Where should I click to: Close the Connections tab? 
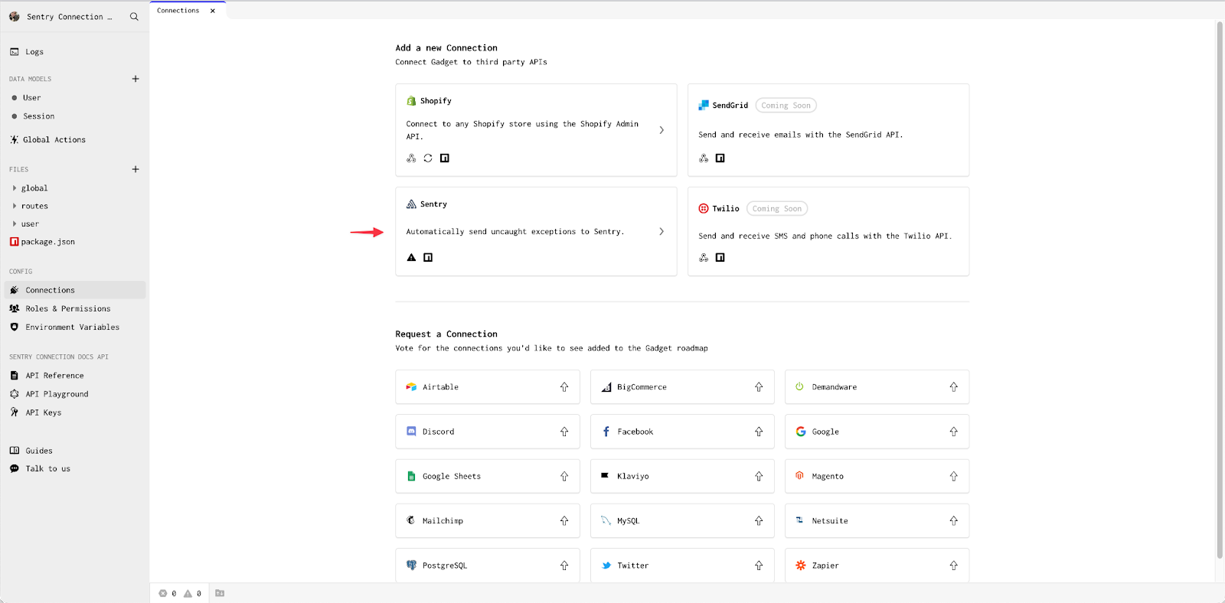[x=213, y=11]
